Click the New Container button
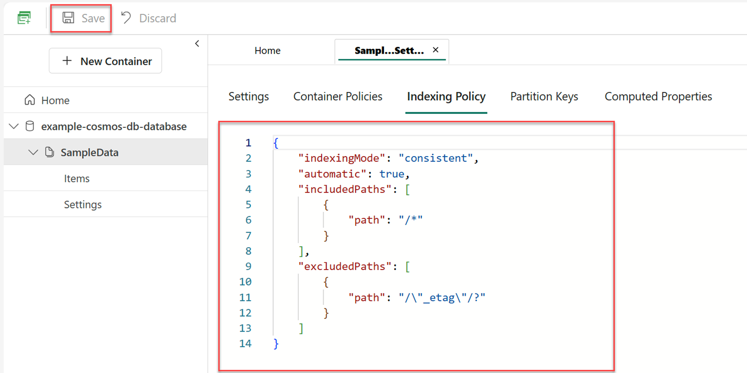This screenshot has height=373, width=747. (105, 61)
